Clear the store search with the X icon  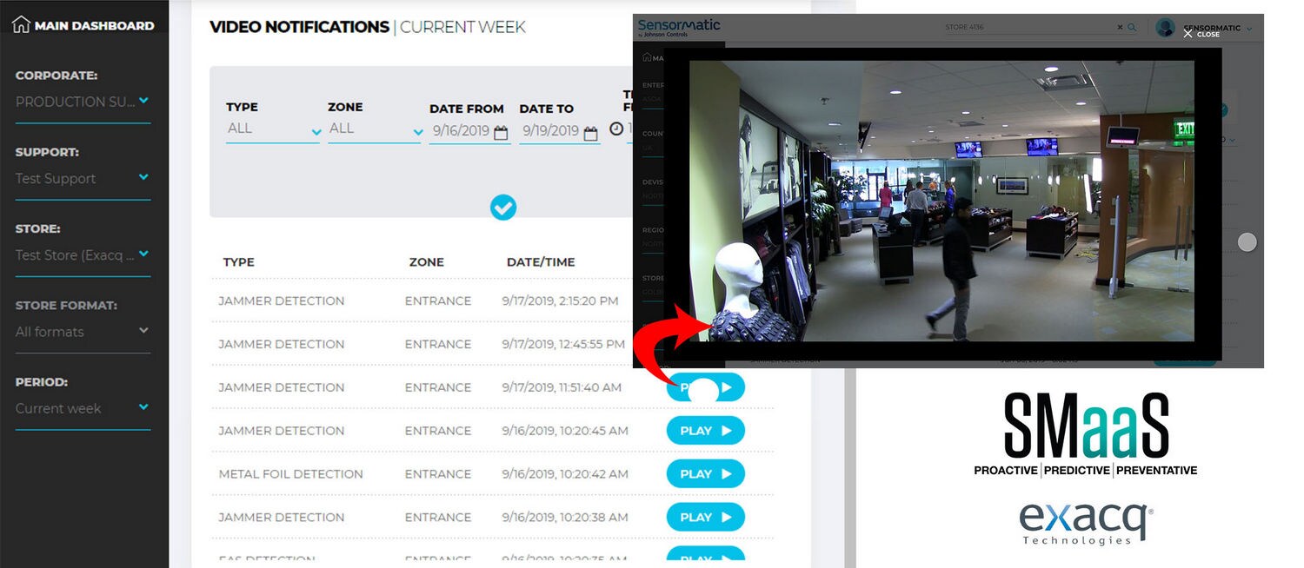[1120, 28]
